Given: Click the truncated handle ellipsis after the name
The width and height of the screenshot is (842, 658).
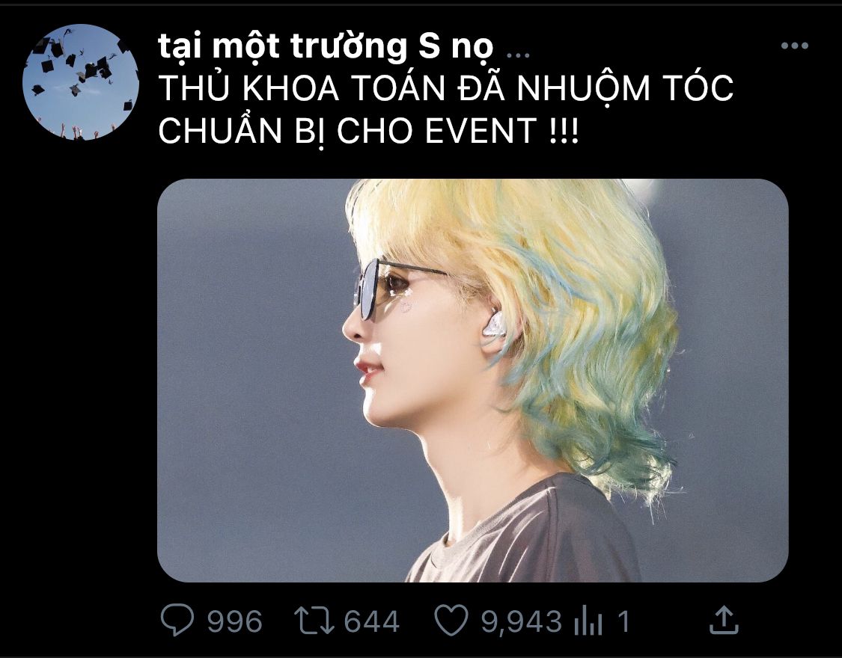Looking at the screenshot, I should (518, 55).
